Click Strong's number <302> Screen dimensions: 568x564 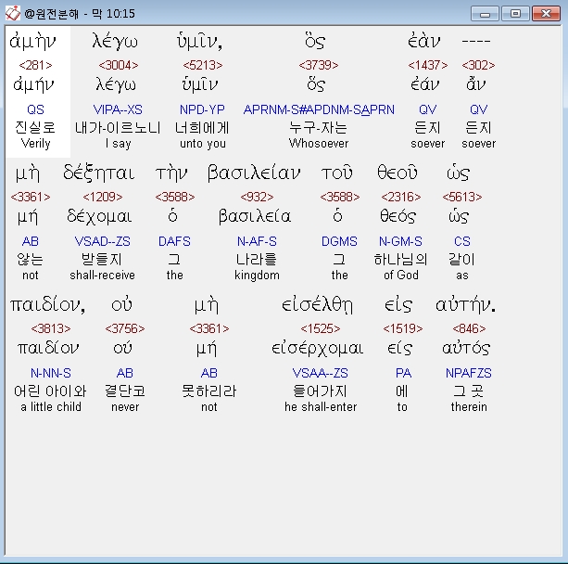pos(478,65)
